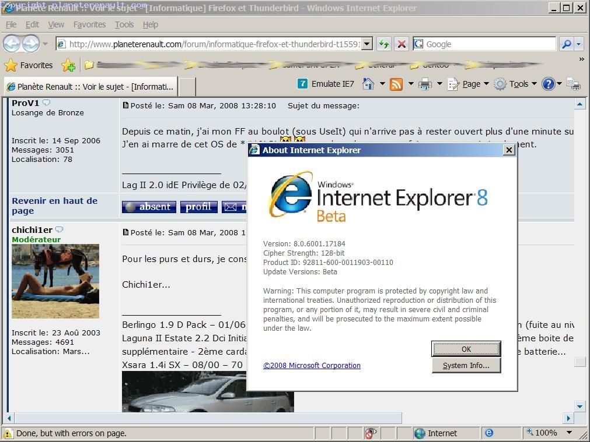
Task: Click the magnifier search button
Action: [566, 44]
